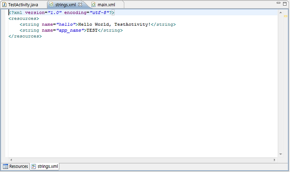Click the vertical scrollbar up arrow

click(x=281, y=12)
